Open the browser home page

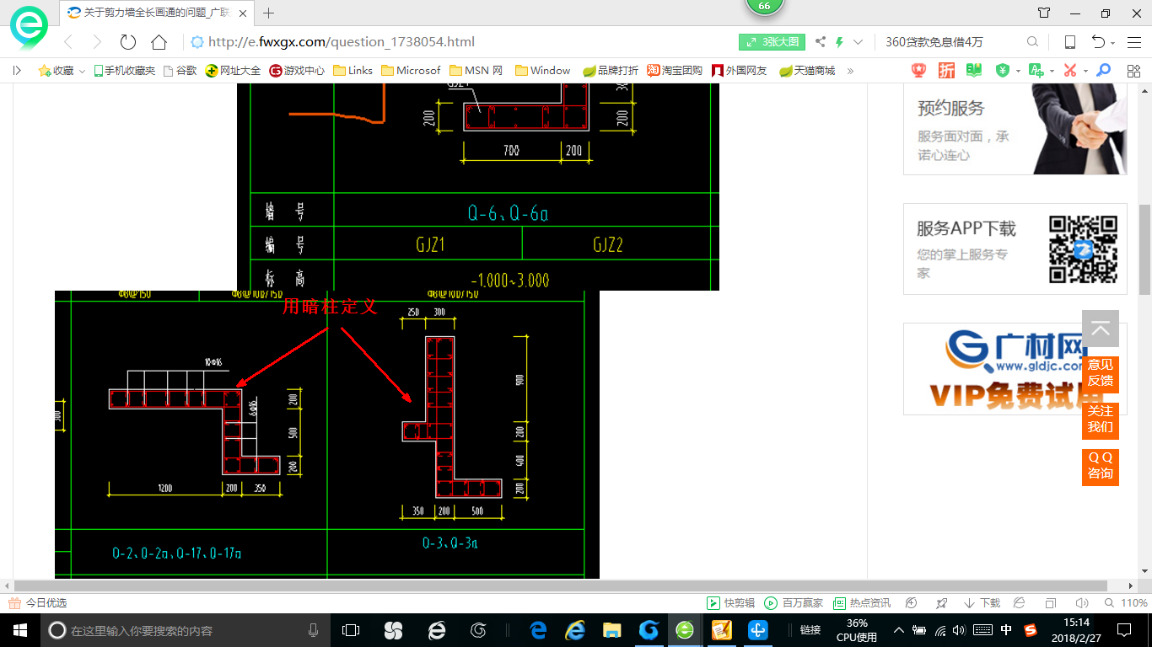point(159,42)
